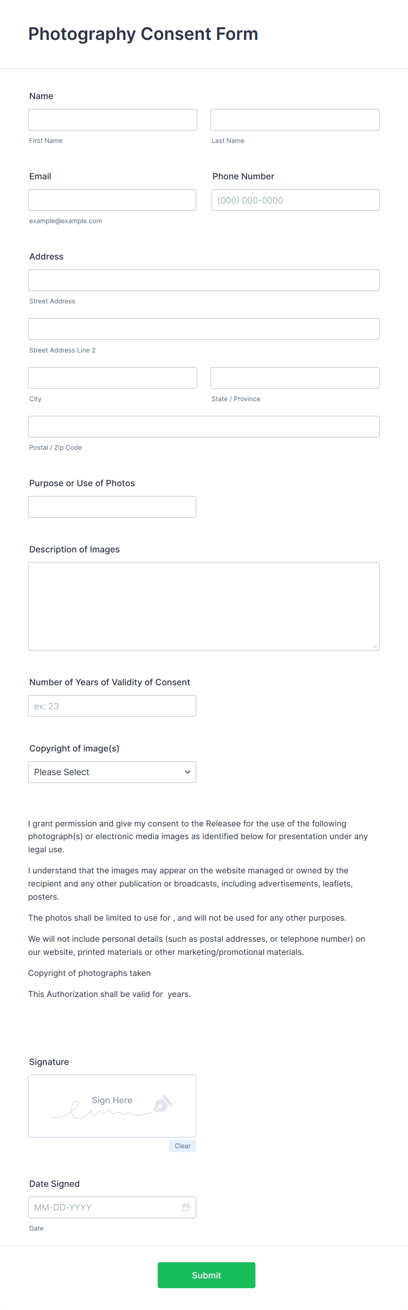Click inside the First Name field
The image size is (408, 1310).
pos(112,120)
